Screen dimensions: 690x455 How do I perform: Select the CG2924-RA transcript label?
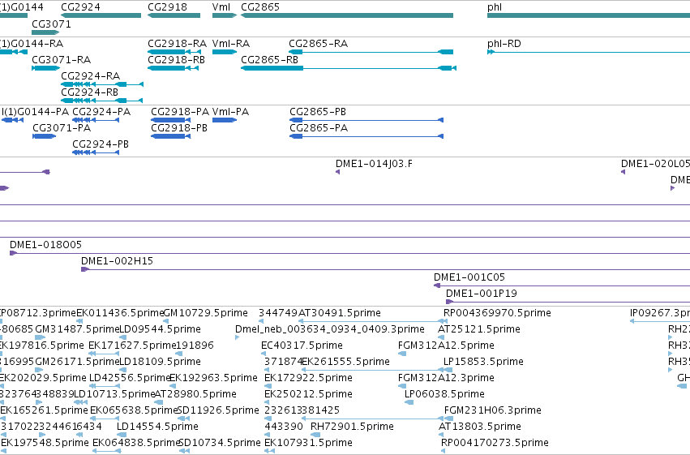coord(90,76)
